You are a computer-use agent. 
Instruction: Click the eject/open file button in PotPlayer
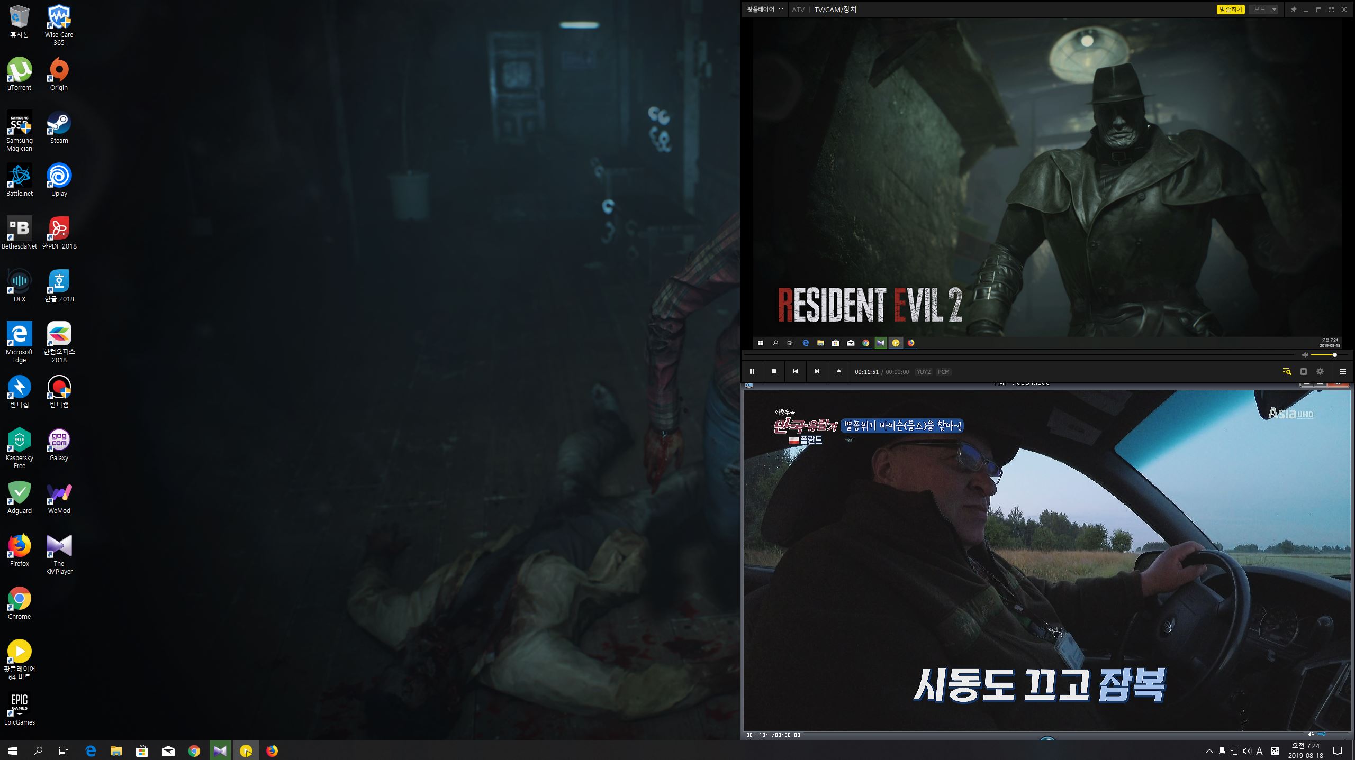coord(838,371)
